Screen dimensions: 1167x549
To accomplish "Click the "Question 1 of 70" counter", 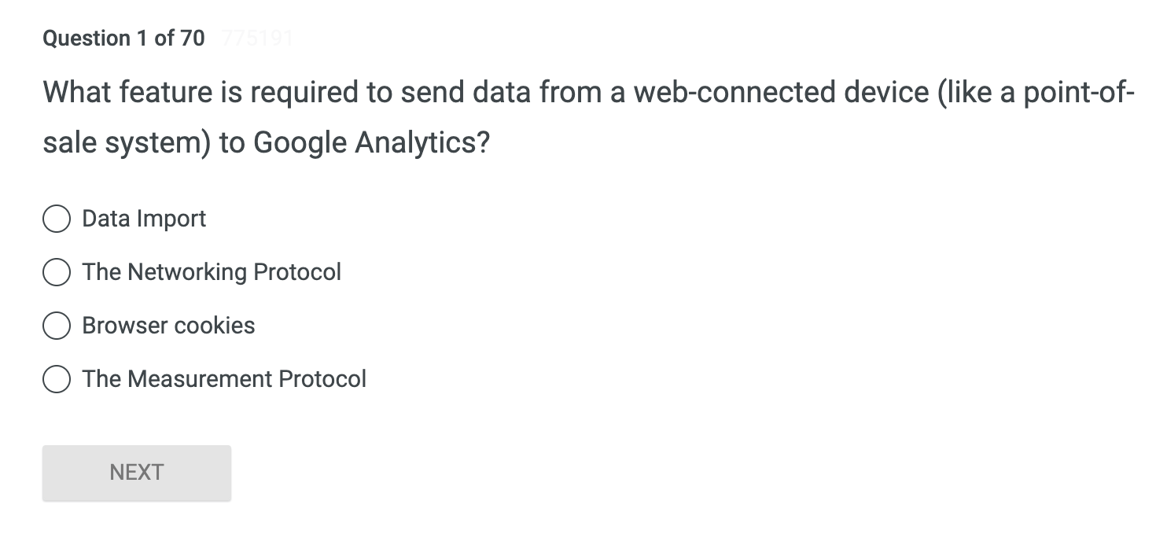I will [x=123, y=39].
